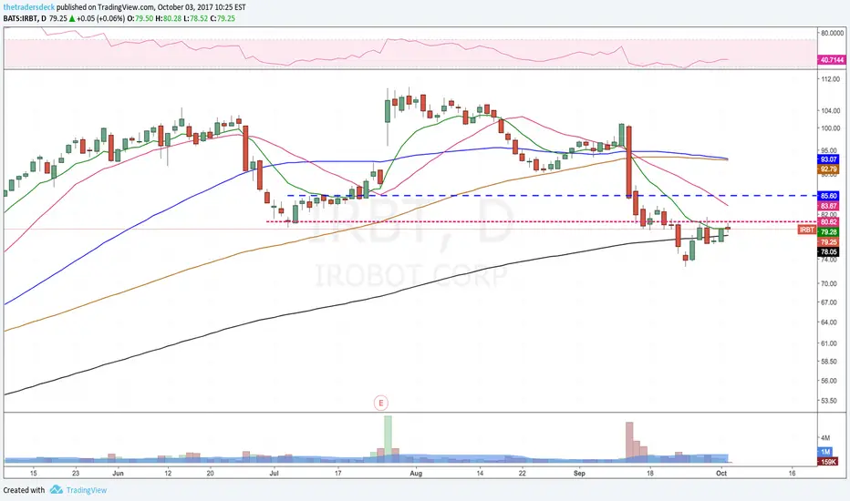The image size is (850, 501).
Task: Click the Aug date axis label
Action: pos(416,474)
